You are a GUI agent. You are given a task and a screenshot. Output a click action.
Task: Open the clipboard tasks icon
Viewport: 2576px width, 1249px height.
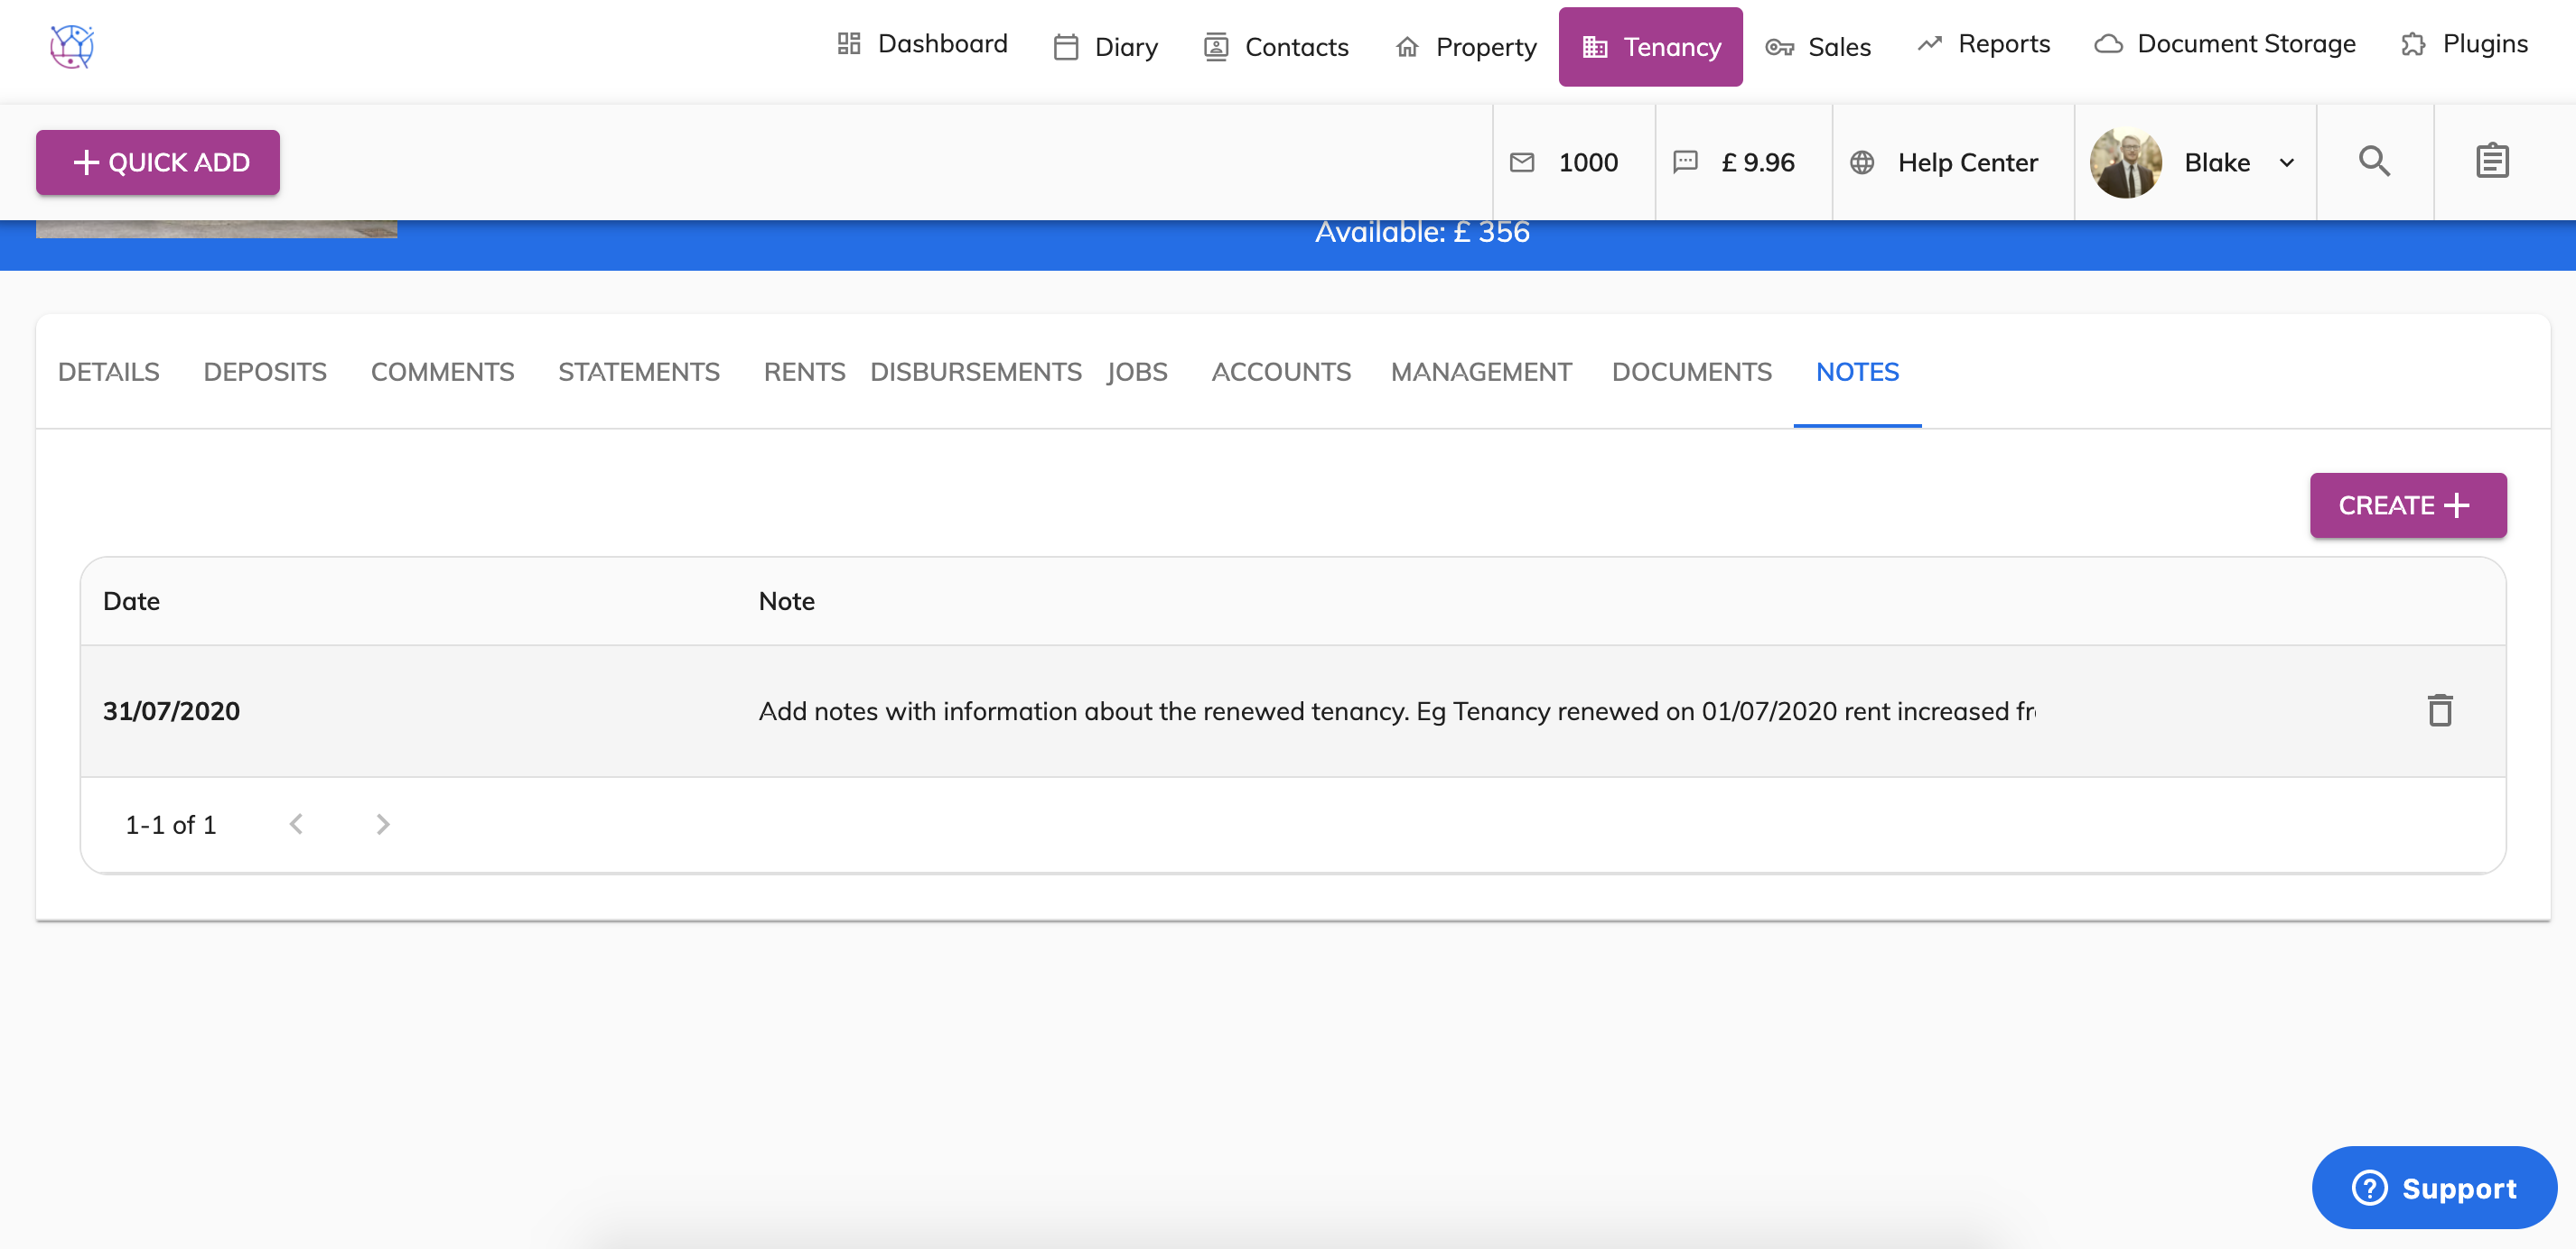click(2492, 162)
